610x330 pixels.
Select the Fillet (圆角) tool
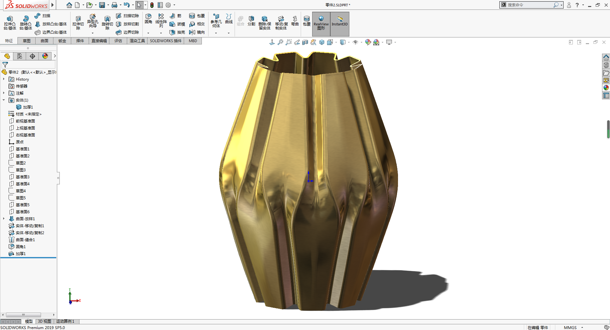click(148, 18)
